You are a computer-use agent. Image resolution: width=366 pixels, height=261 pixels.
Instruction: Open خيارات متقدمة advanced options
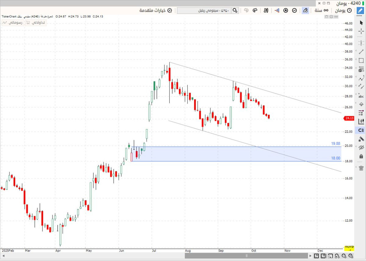tap(156, 10)
